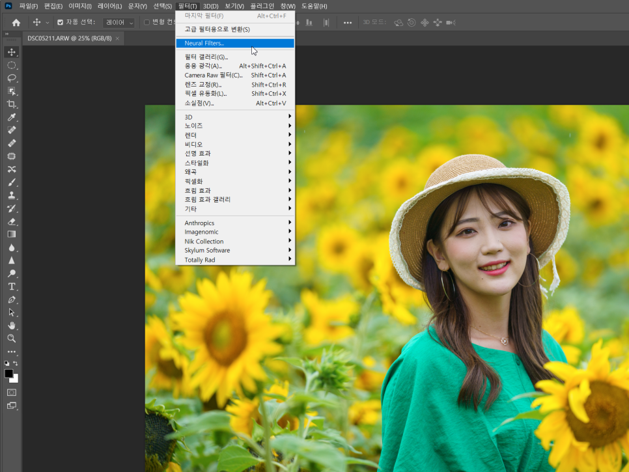Select the Brush tool
Image resolution: width=629 pixels, height=472 pixels.
click(12, 182)
